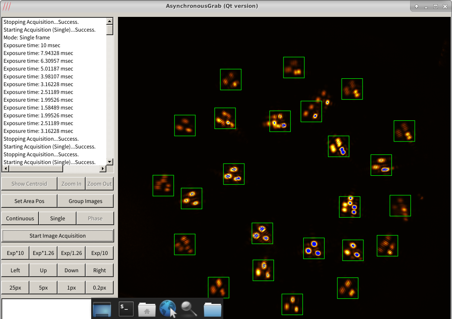This screenshot has height=319, width=452.
Task: Decrease exposure with Exp/1.26
Action: (x=71, y=253)
